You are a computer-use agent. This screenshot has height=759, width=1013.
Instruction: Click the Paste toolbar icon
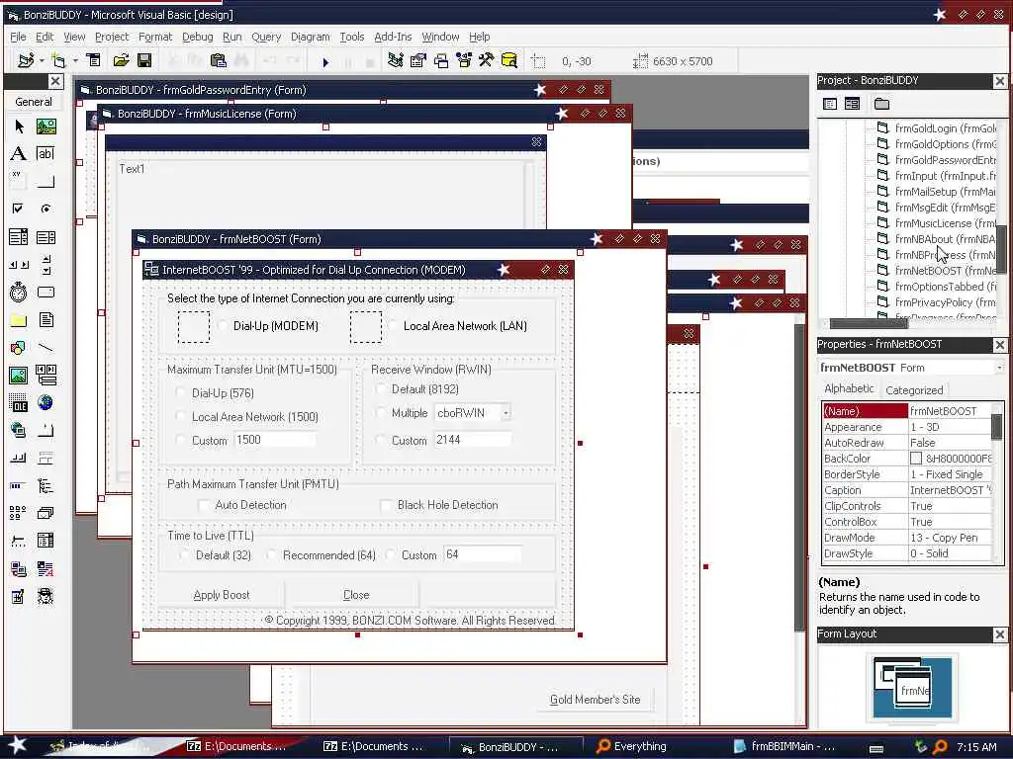coord(219,60)
